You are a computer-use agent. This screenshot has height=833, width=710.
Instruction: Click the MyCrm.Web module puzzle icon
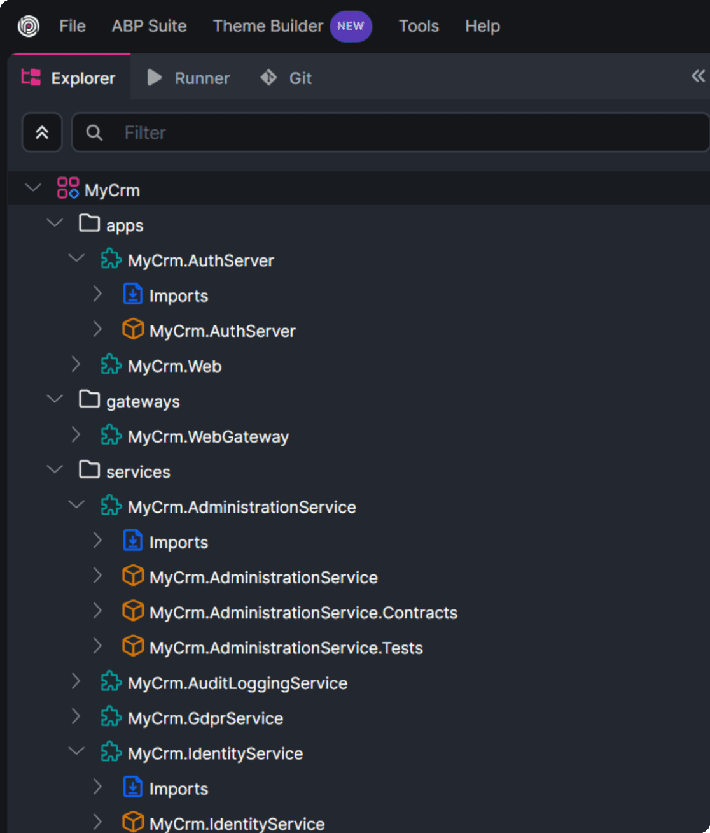(x=111, y=364)
